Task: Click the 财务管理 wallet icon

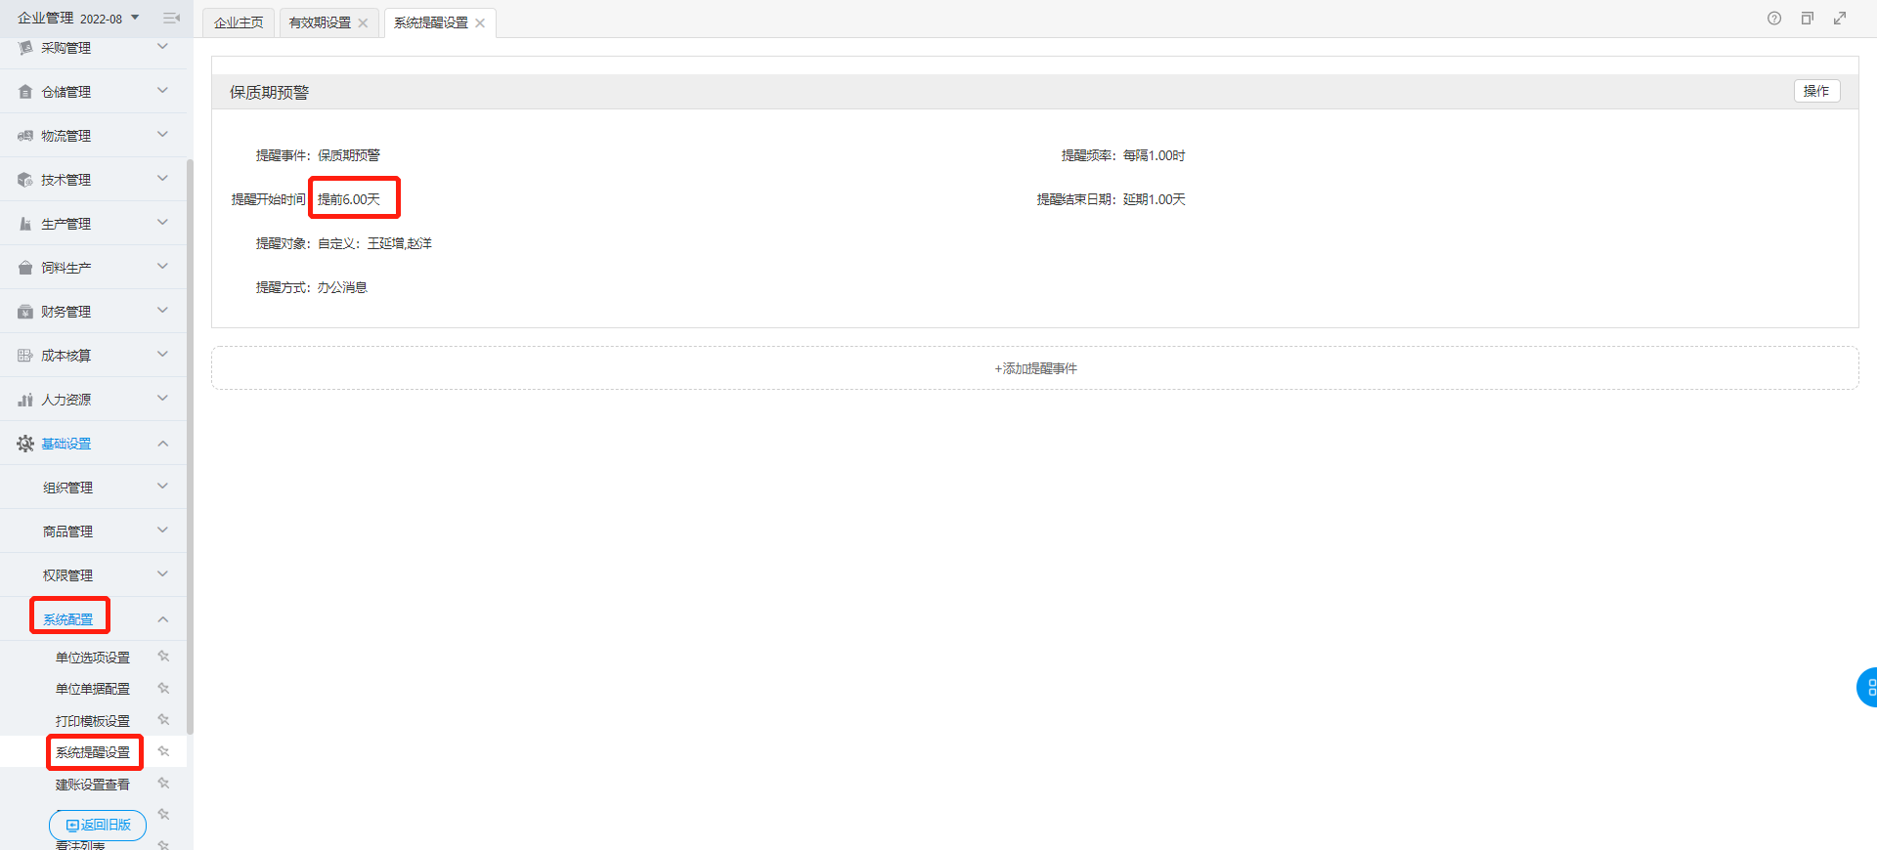Action: (25, 312)
